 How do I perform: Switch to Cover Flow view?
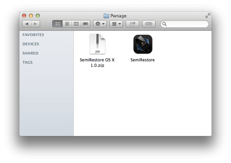tap(86, 24)
